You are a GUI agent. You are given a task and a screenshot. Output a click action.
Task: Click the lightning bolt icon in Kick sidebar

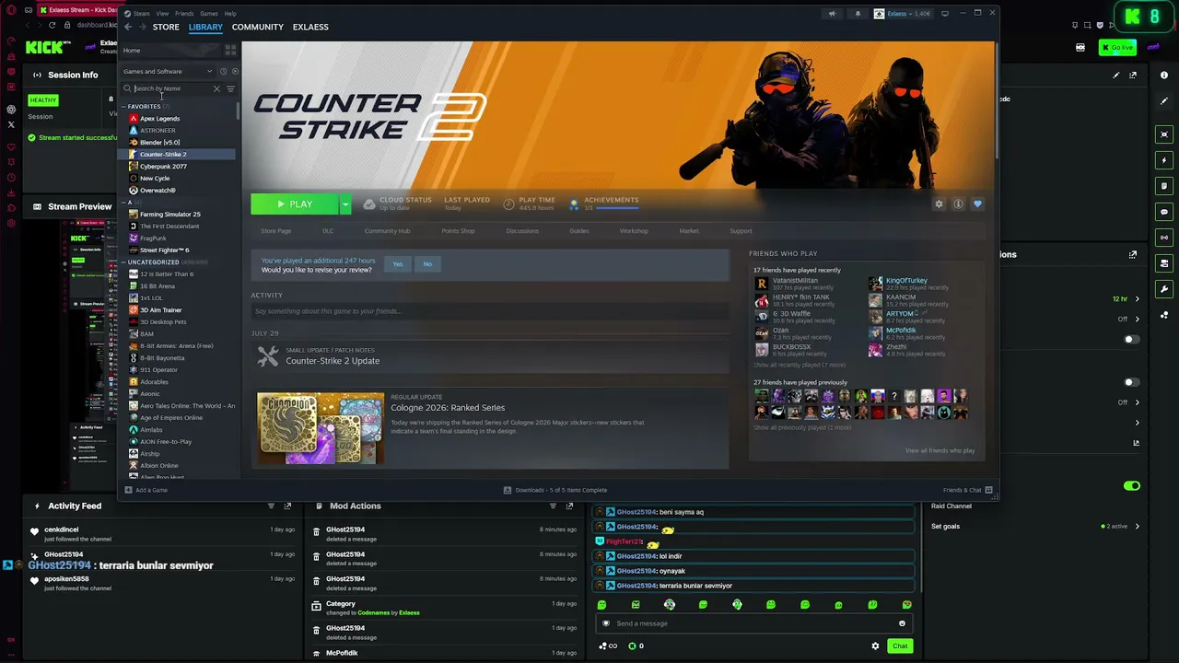pos(1164,160)
